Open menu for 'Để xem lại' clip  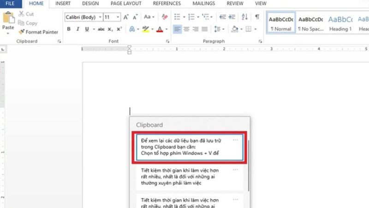coord(235,140)
